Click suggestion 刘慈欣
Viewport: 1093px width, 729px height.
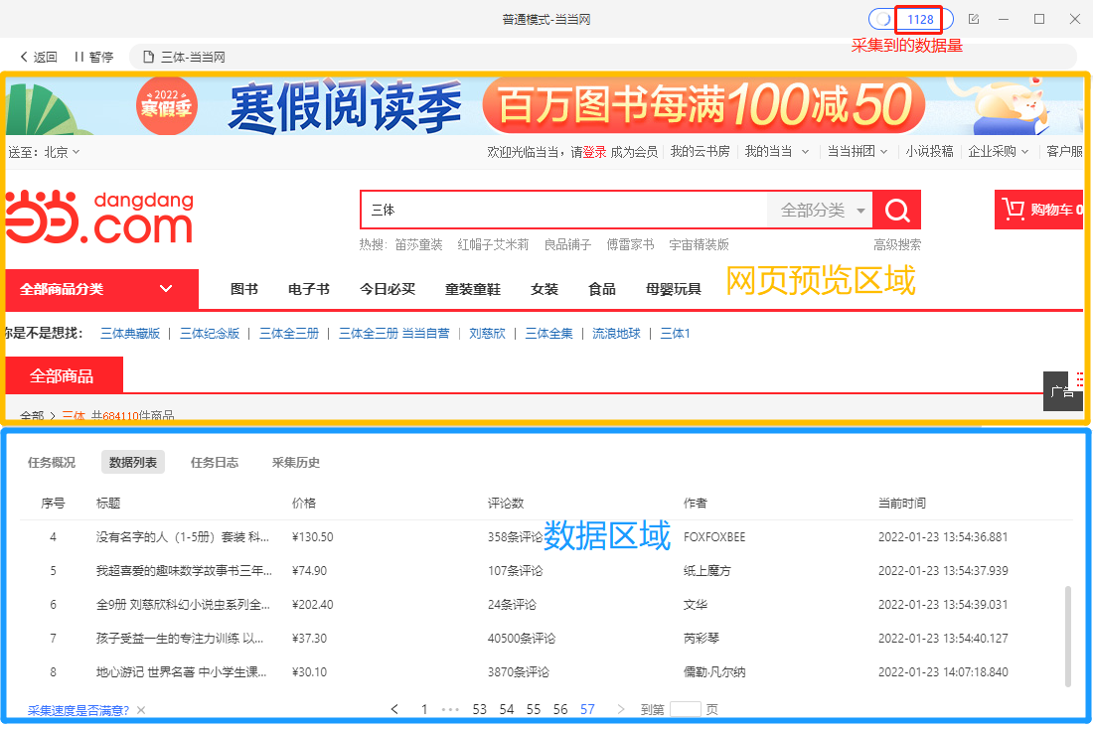tap(487, 333)
